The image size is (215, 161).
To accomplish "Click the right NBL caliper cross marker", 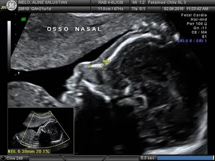I will (102, 65).
